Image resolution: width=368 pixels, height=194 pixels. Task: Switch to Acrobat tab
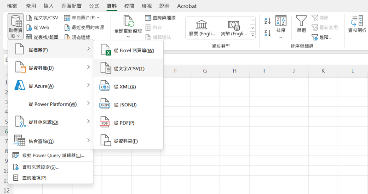pos(187,6)
